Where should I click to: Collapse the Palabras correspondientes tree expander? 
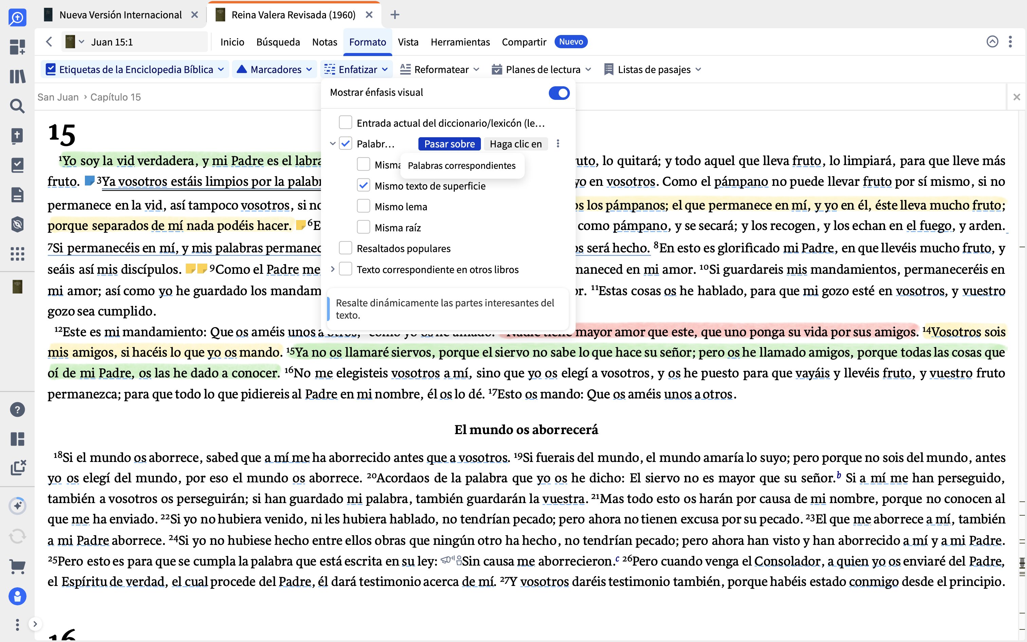point(333,143)
